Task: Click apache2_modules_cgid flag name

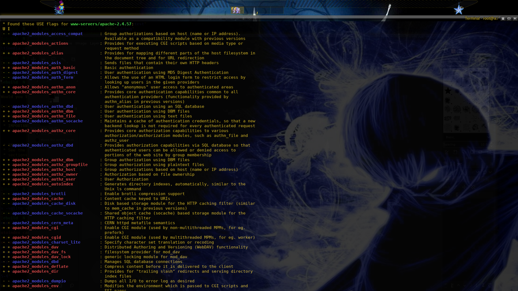Action: (x=36, y=238)
